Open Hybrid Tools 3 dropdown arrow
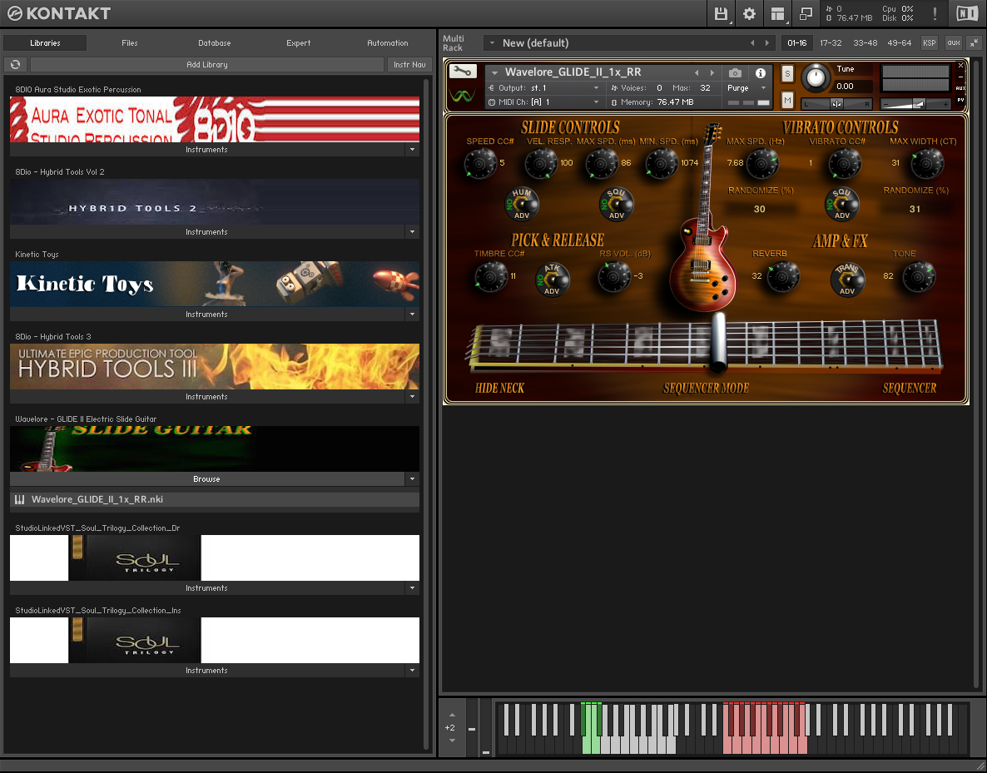This screenshot has height=773, width=987. click(x=412, y=397)
